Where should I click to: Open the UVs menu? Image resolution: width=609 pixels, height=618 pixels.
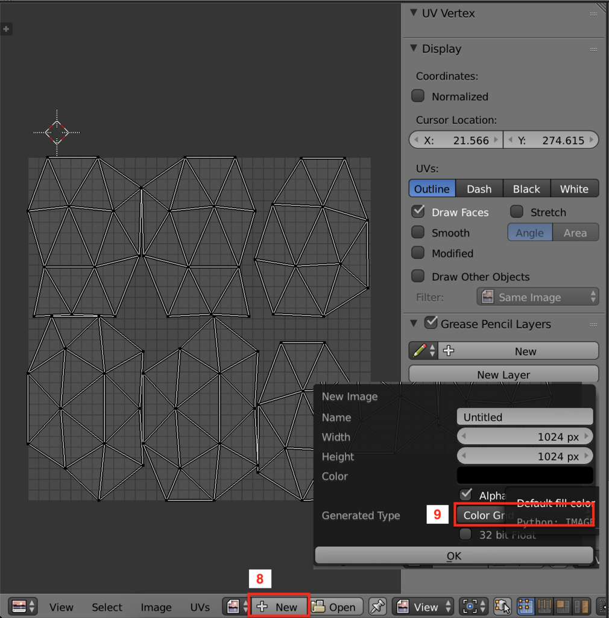[x=200, y=607]
